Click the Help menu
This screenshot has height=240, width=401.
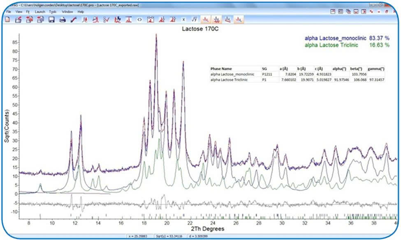[81, 11]
